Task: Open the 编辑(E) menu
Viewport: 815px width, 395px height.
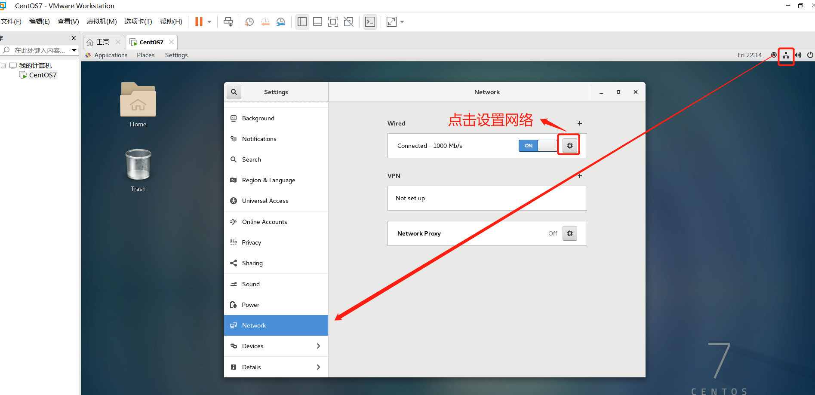Action: pyautogui.click(x=40, y=21)
